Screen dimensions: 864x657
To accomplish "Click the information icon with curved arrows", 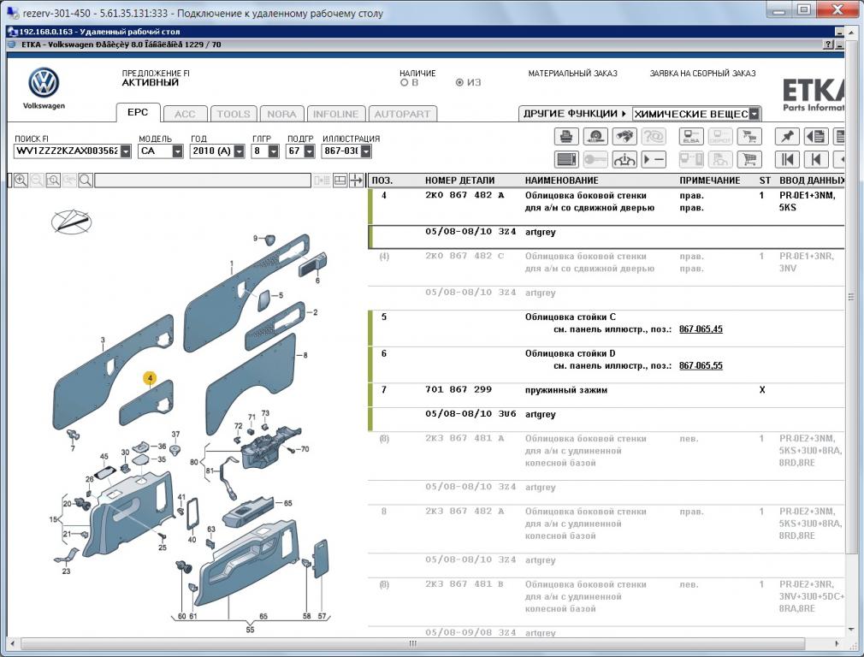I will click(624, 159).
